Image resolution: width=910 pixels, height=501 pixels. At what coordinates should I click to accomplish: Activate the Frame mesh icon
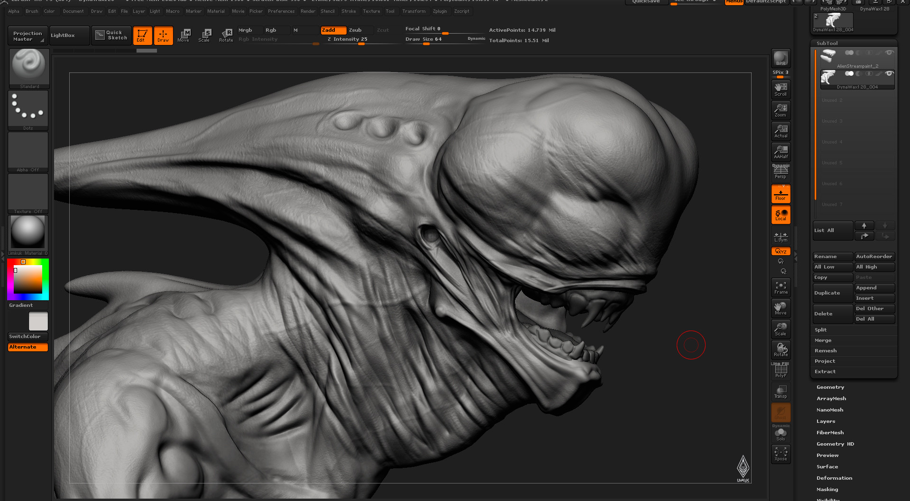pos(781,287)
